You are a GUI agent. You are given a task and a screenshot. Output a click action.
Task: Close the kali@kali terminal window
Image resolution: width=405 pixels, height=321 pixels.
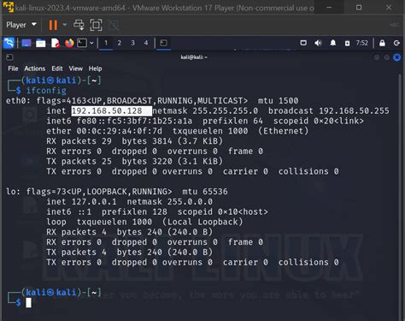pyautogui.click(x=397, y=57)
